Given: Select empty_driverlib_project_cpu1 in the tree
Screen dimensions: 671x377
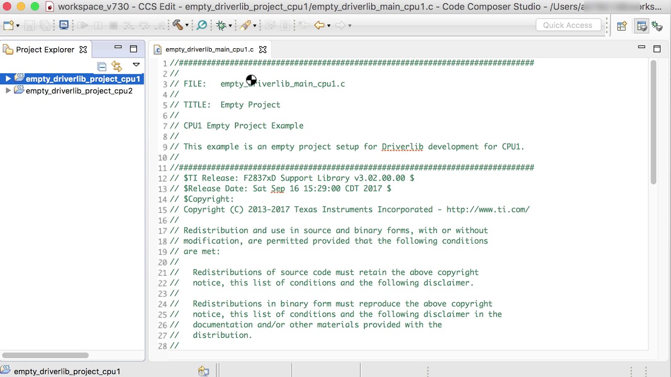Looking at the screenshot, I should [x=83, y=79].
